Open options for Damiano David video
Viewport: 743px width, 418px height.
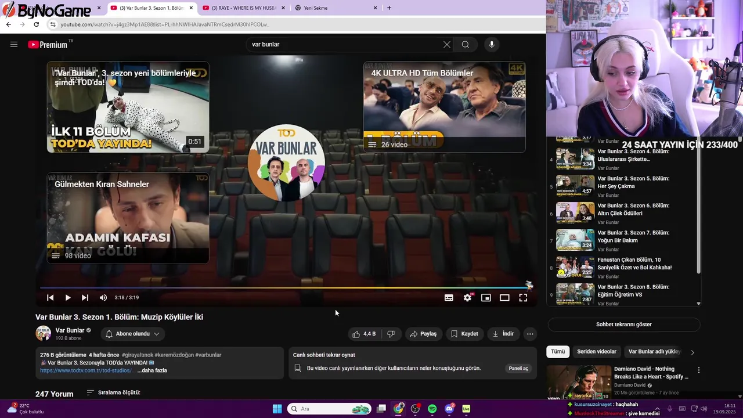tap(699, 370)
